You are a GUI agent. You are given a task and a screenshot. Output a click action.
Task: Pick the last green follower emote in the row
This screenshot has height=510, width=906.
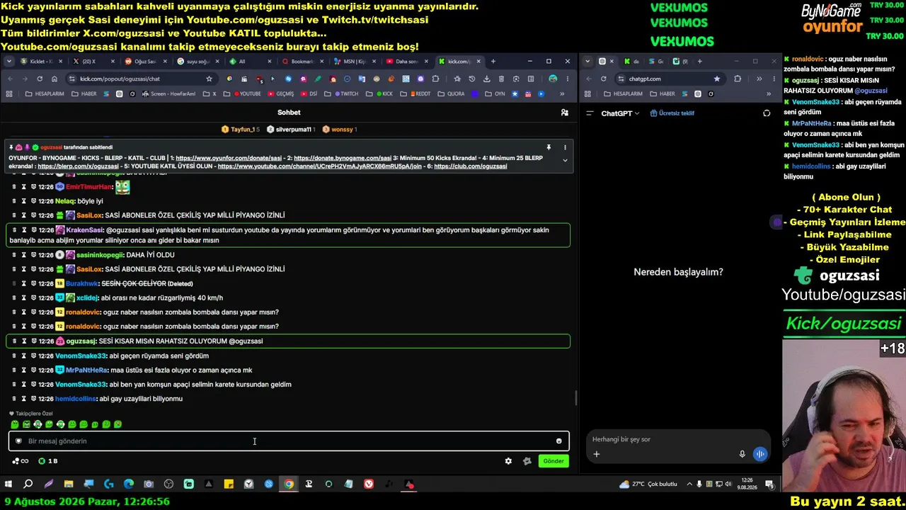tap(117, 424)
